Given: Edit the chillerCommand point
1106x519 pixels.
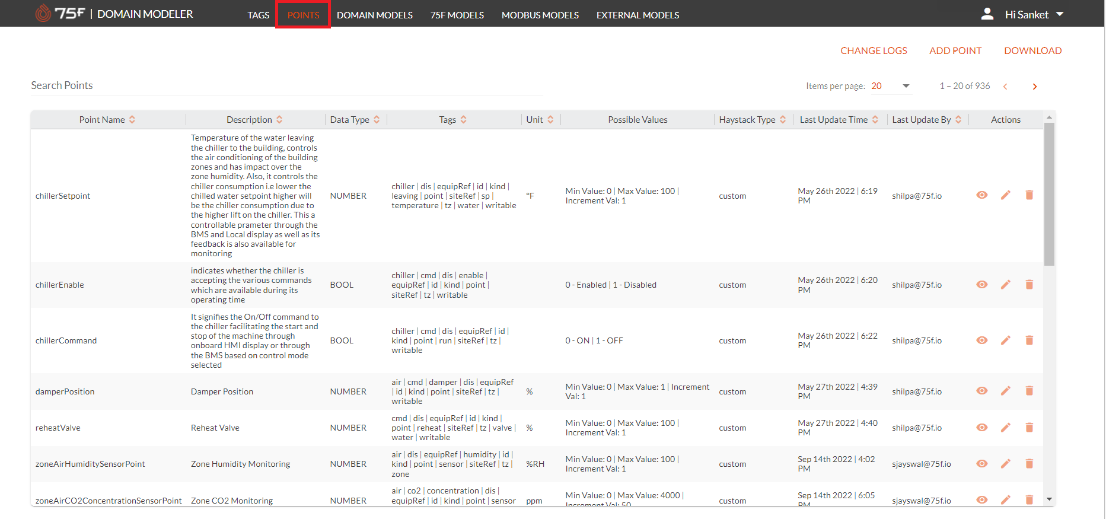Looking at the screenshot, I should [x=1006, y=340].
